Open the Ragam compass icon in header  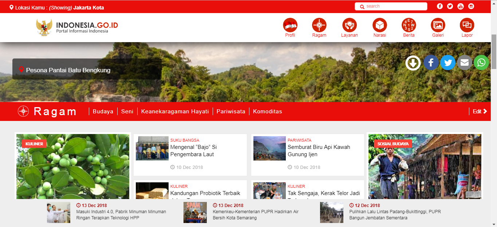point(319,25)
